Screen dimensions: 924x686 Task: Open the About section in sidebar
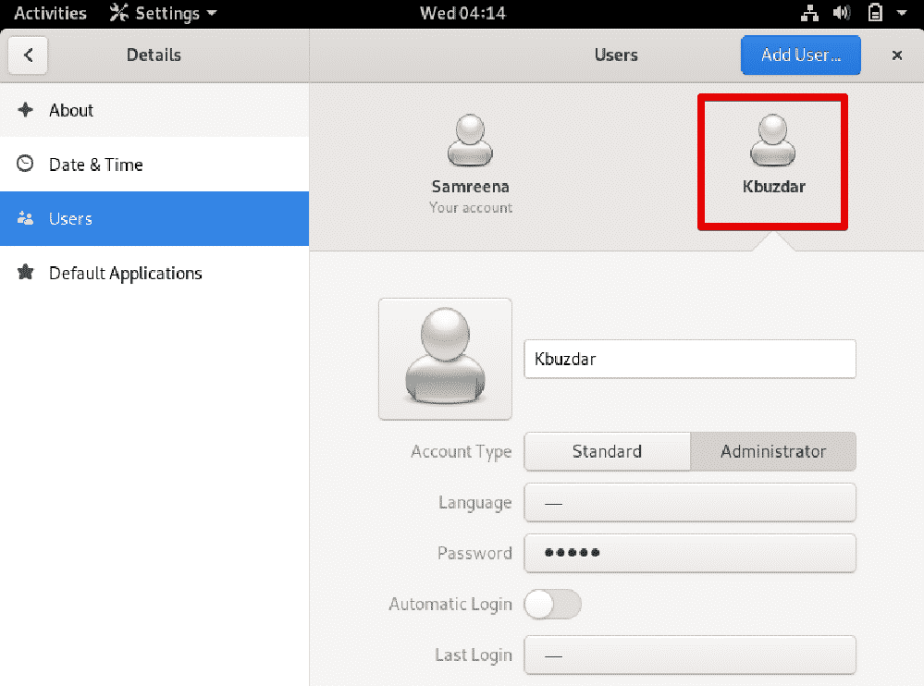point(154,110)
